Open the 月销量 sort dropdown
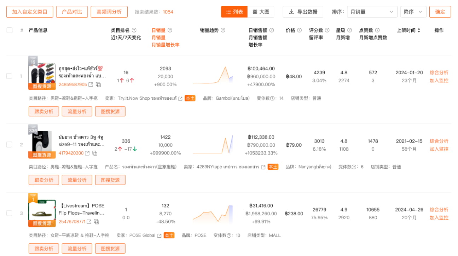The image size is (458, 256). tap(372, 12)
